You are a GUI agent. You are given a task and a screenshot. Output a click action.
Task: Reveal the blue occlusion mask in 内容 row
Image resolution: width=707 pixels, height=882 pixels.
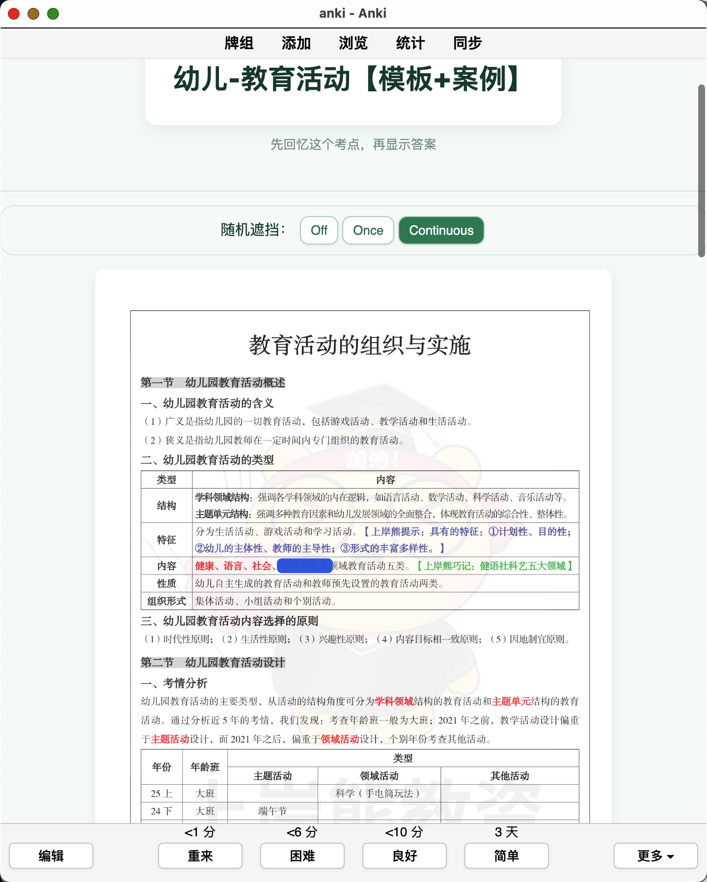[305, 566]
